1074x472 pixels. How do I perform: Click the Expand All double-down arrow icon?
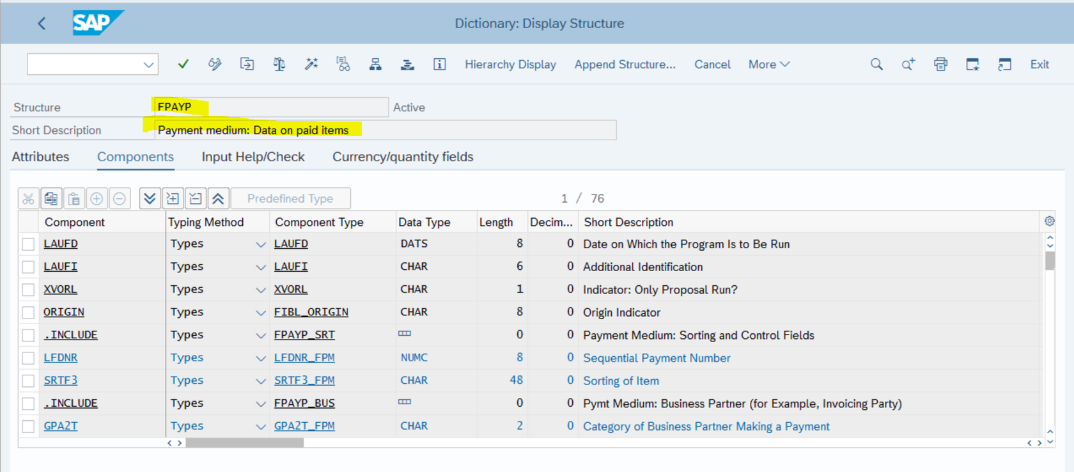coord(150,199)
